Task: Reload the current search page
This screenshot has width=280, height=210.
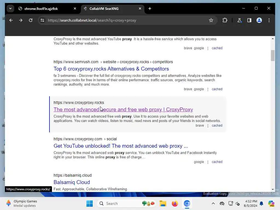Action: [31, 20]
